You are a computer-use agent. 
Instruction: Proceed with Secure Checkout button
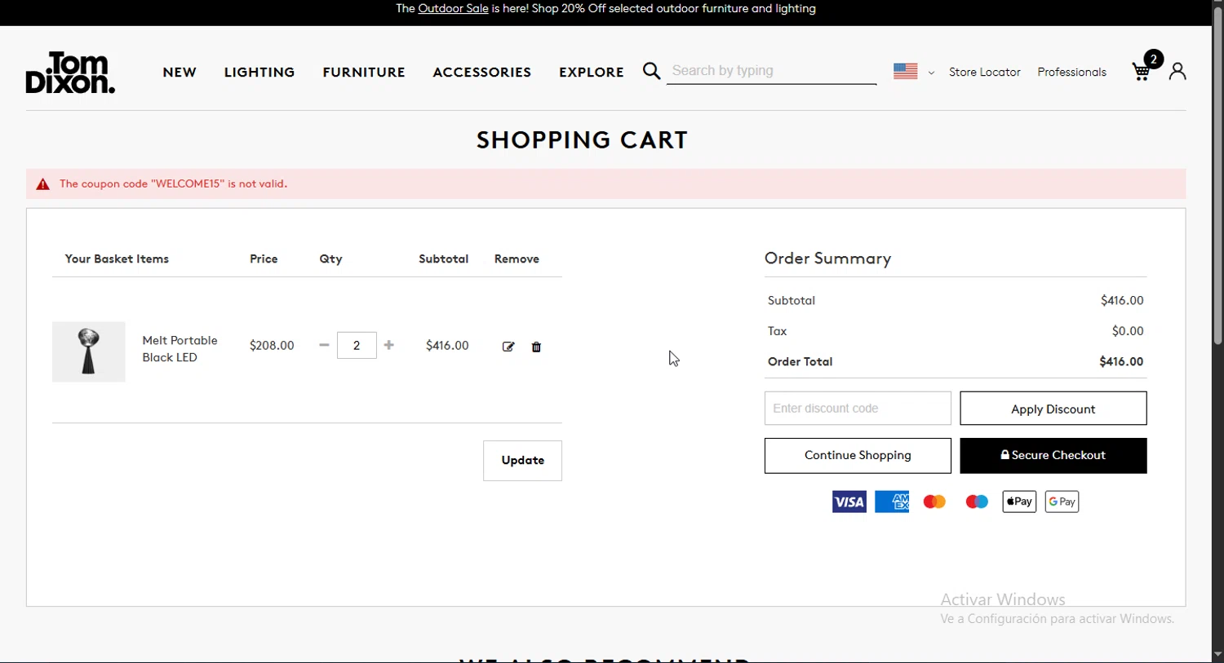[1053, 456]
